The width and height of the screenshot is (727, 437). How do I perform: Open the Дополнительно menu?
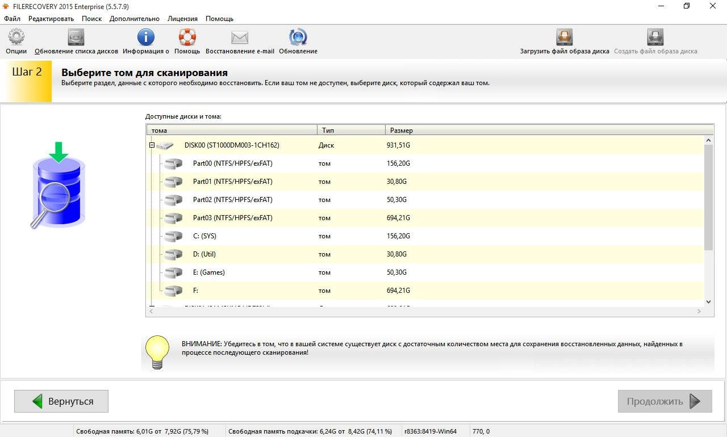click(x=135, y=19)
